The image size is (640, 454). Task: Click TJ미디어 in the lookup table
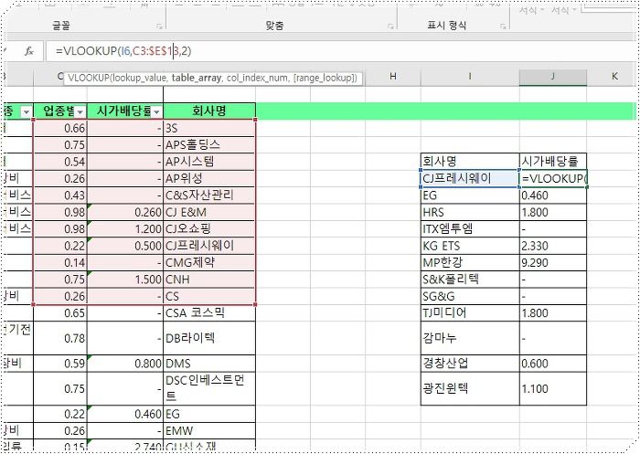click(x=470, y=312)
